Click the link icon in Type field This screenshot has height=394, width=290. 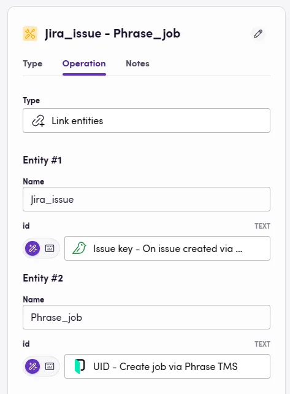(38, 121)
